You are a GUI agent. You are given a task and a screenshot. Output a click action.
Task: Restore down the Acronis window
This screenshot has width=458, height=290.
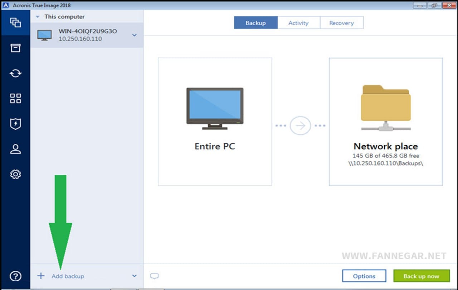coord(434,5)
